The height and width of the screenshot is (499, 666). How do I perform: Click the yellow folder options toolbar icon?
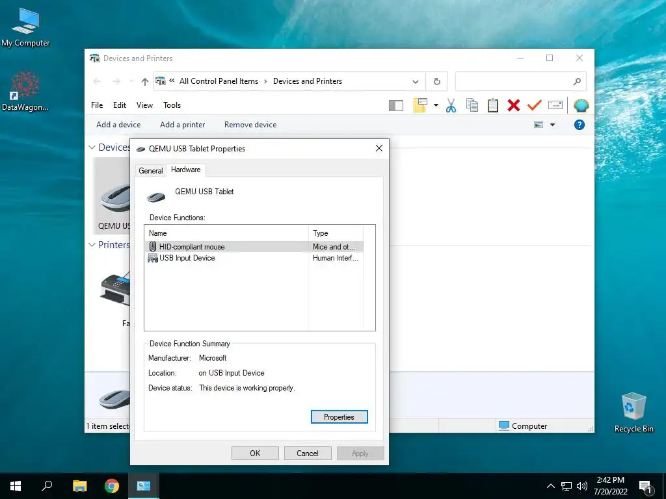(x=420, y=105)
